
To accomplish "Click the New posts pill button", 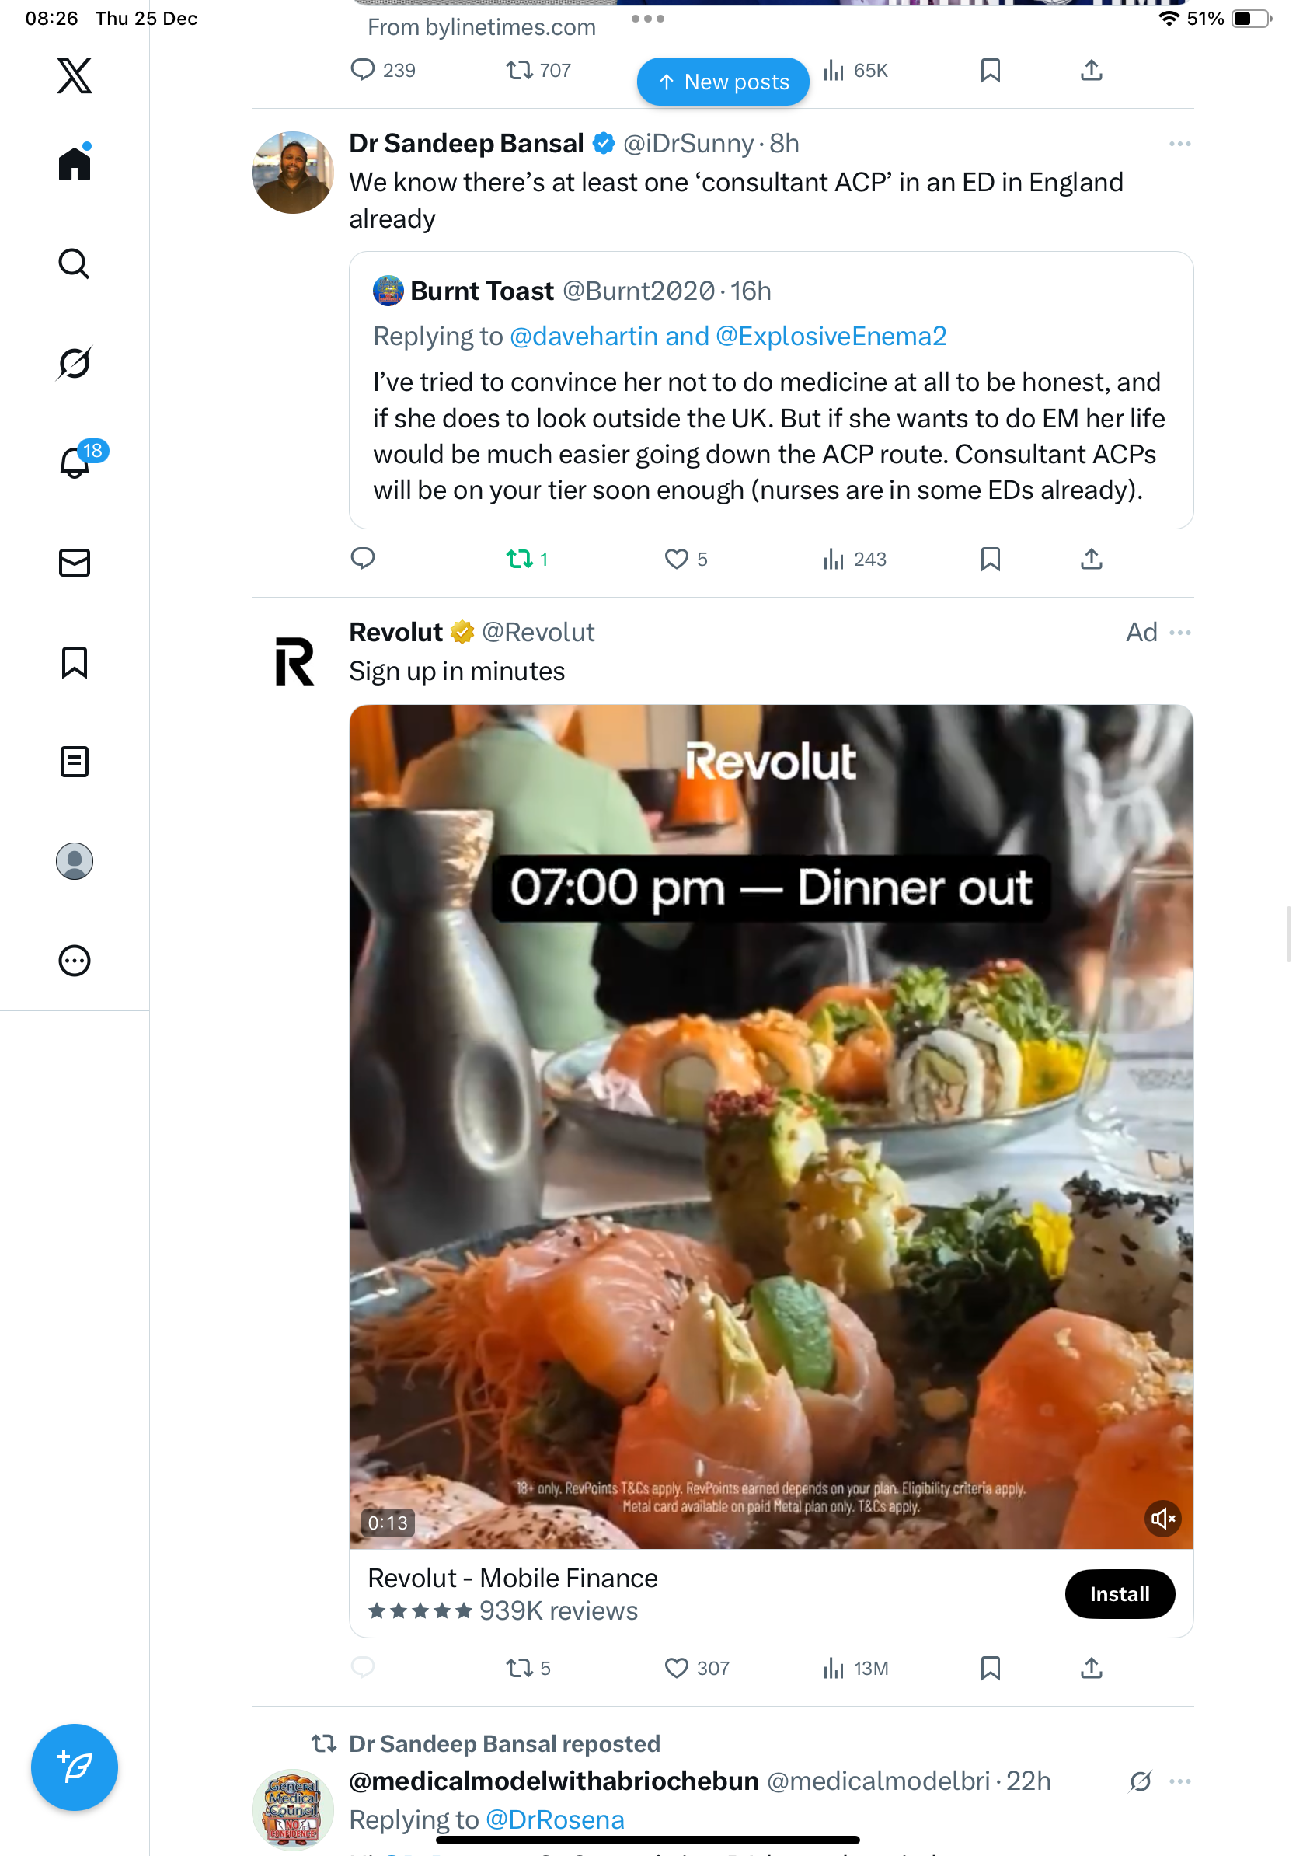I will pyautogui.click(x=723, y=82).
